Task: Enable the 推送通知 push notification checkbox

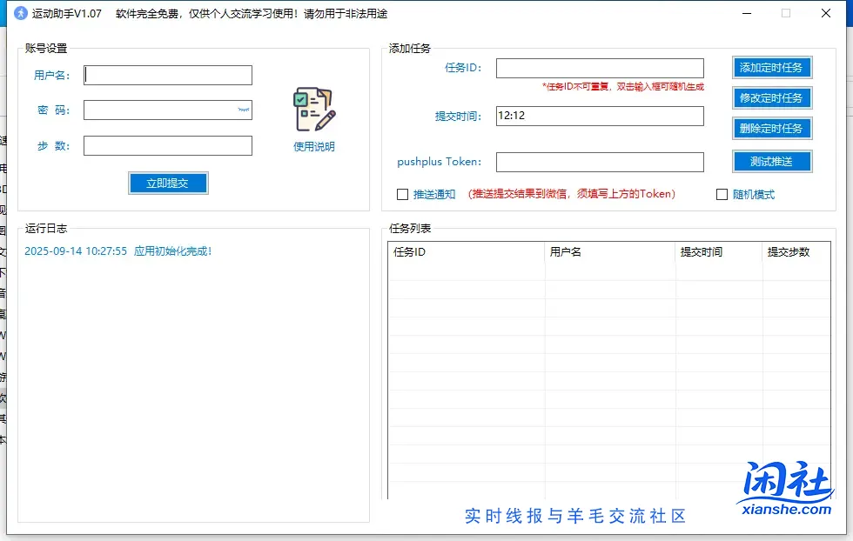Action: 403,194
